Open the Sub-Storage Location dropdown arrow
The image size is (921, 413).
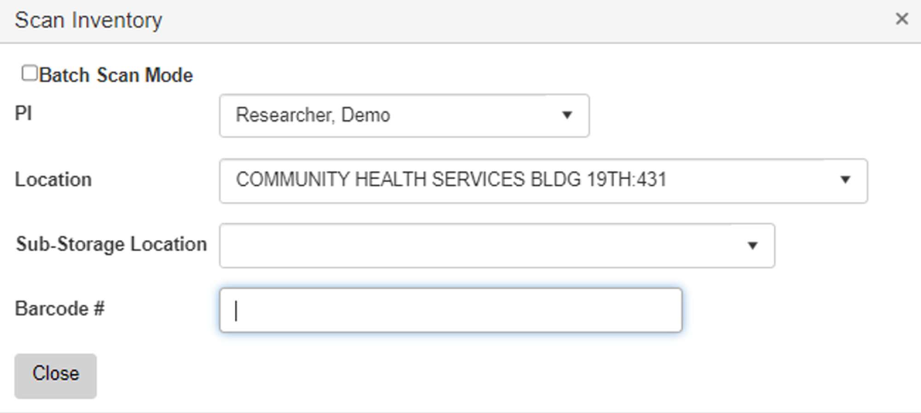pos(752,245)
